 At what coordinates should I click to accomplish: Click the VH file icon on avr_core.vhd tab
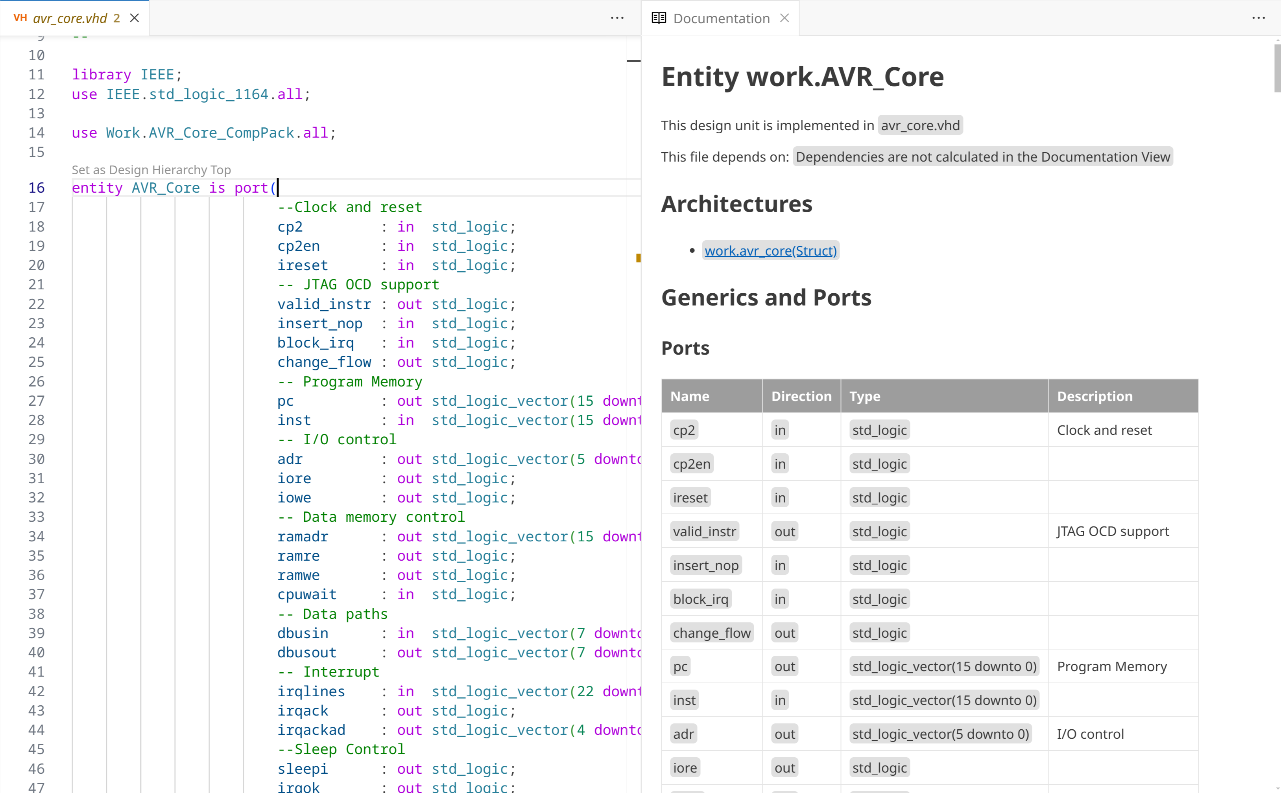coord(20,18)
